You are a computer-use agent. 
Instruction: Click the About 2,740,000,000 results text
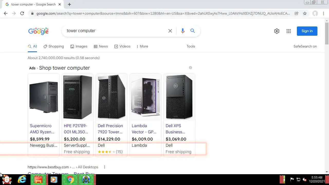[x=64, y=58]
